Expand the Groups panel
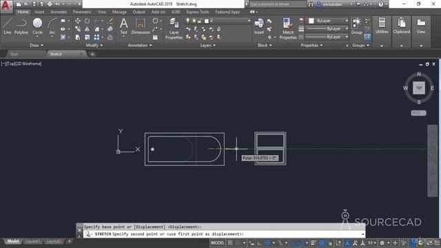This screenshot has width=441, height=248. (x=360, y=45)
